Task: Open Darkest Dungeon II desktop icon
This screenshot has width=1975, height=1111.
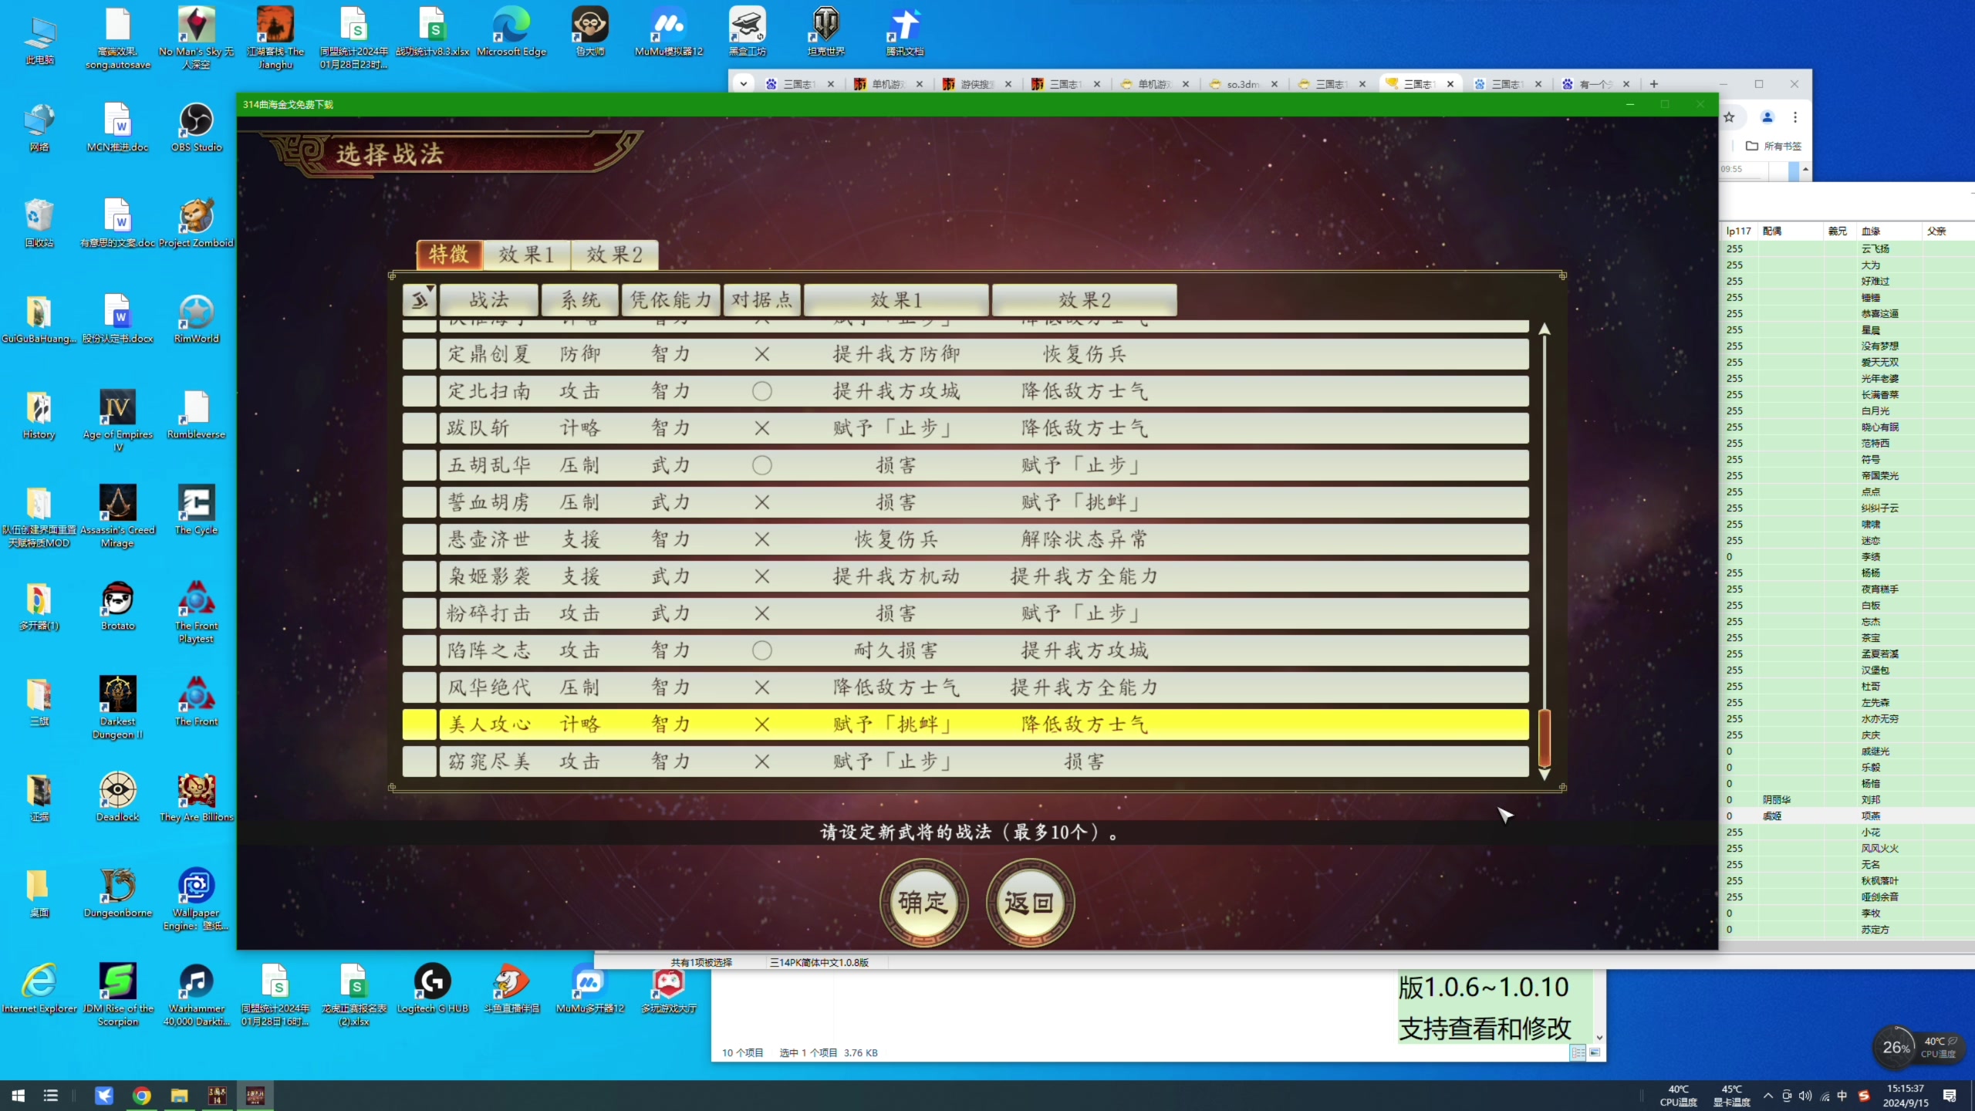Action: click(117, 707)
